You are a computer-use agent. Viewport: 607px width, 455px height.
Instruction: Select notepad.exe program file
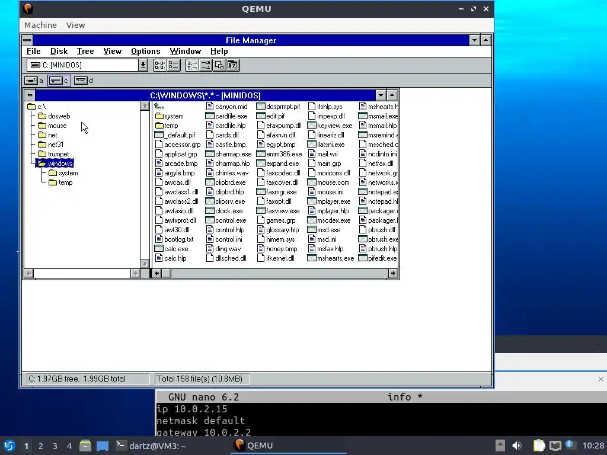tap(378, 192)
